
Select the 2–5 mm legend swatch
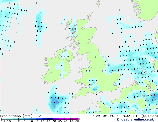[x=21, y=119]
